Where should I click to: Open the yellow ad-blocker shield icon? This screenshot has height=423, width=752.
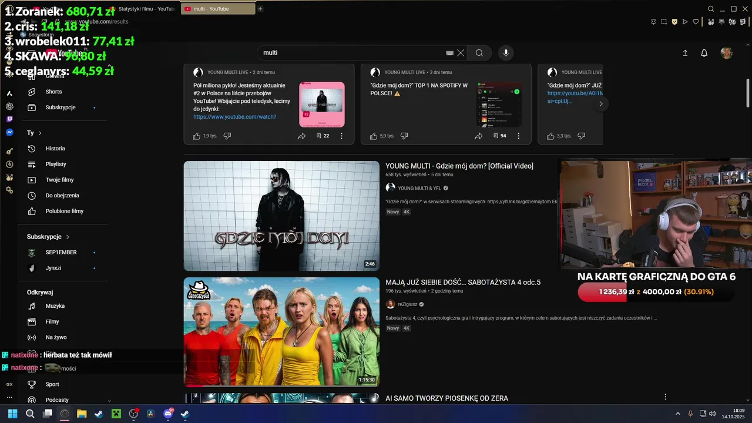point(674,22)
